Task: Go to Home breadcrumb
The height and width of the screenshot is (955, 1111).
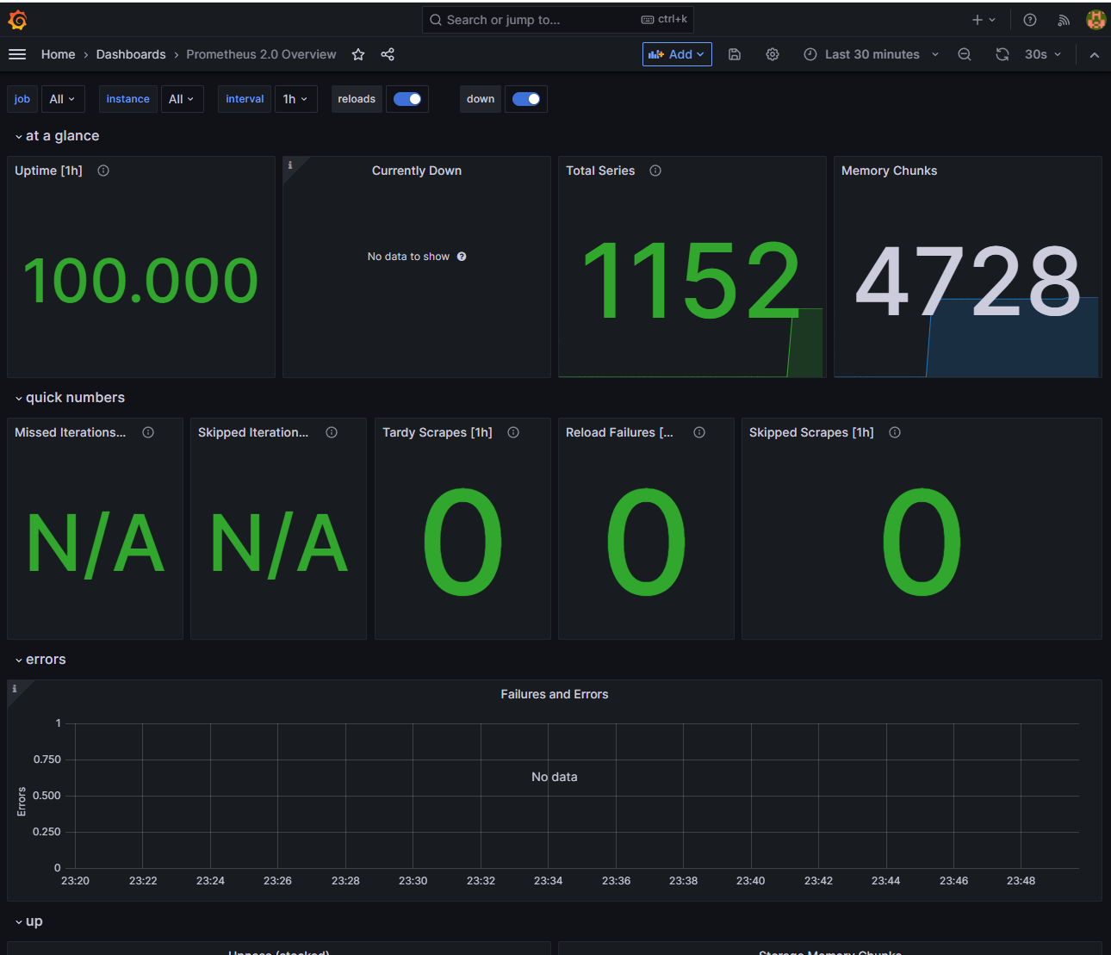Action: point(58,54)
